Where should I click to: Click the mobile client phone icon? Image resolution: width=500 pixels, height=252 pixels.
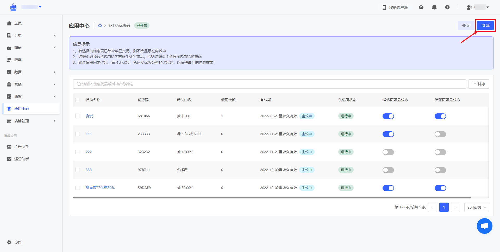384,8
